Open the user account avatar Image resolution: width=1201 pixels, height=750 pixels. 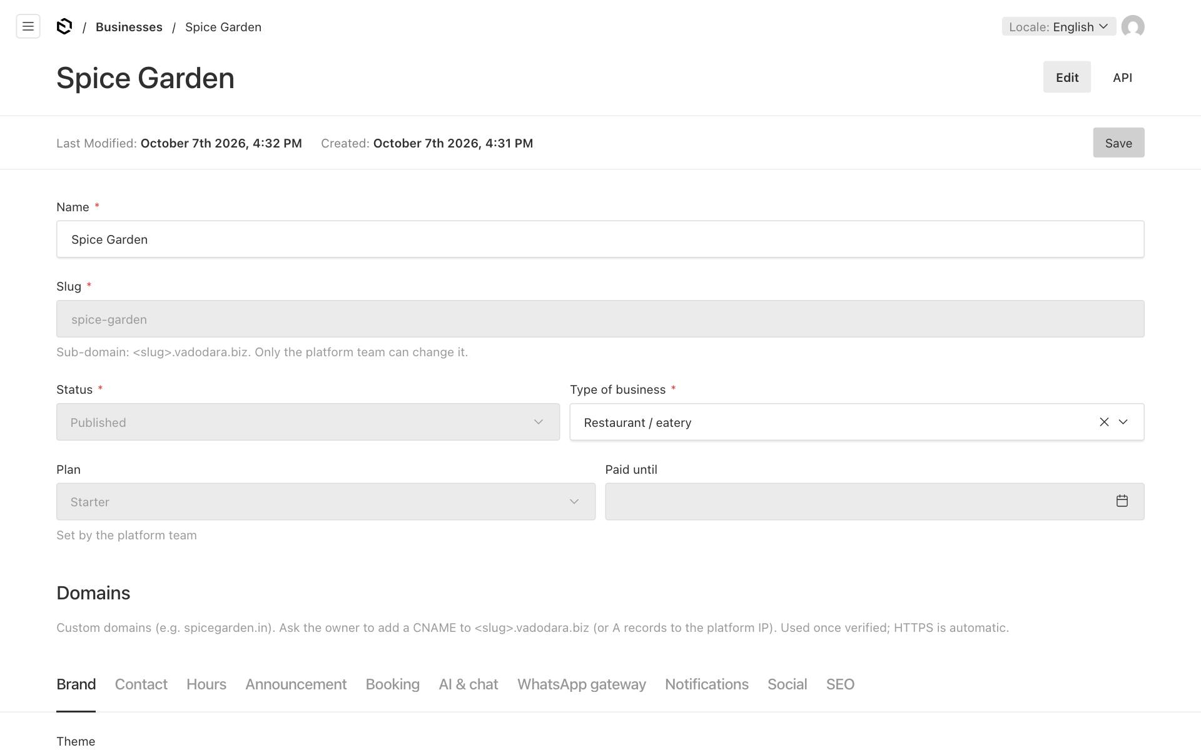(1133, 26)
